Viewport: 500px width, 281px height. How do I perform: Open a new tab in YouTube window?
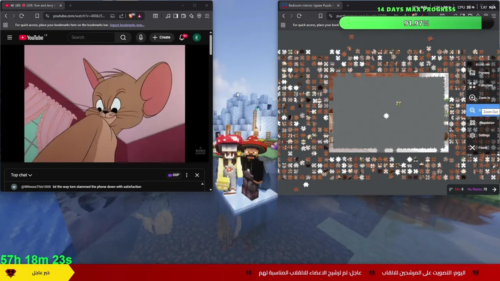70,5
